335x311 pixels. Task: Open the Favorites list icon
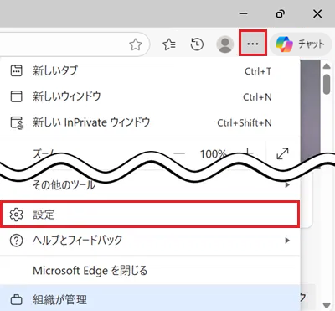[x=169, y=44]
